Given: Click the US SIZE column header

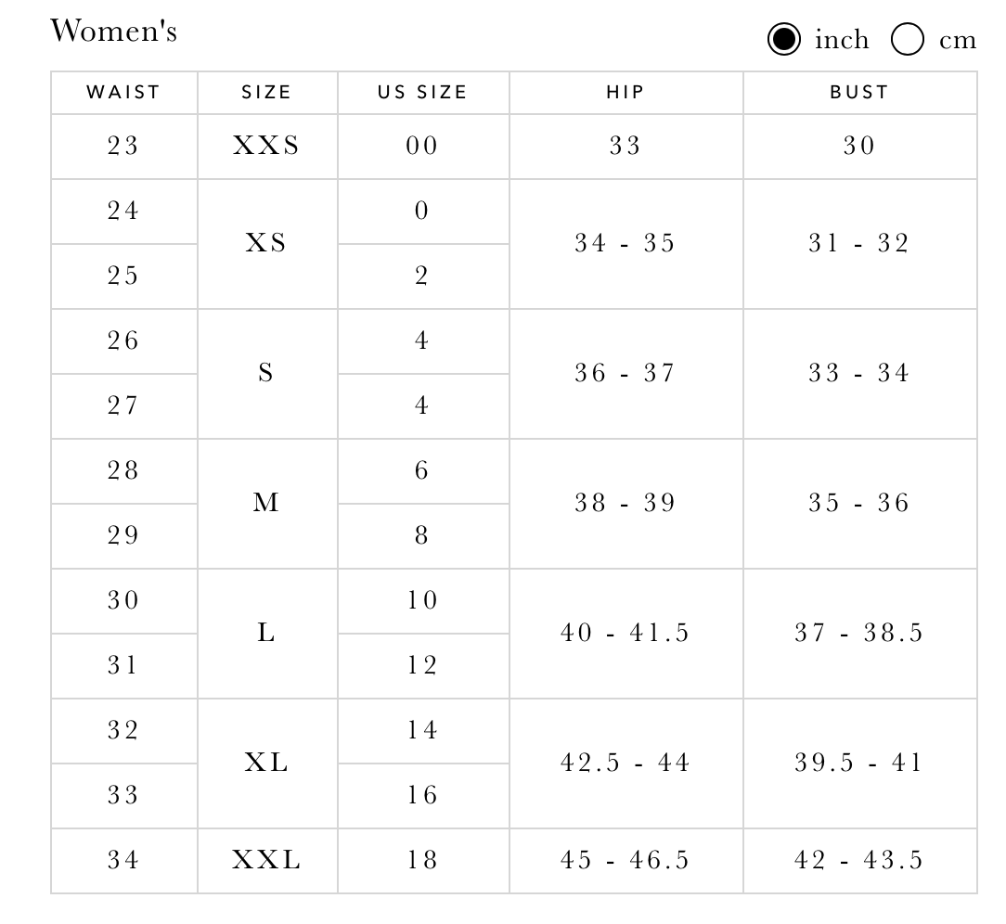Looking at the screenshot, I should point(423,93).
